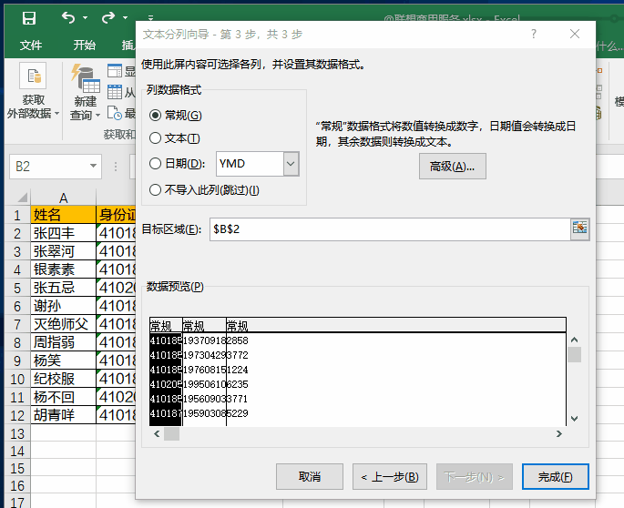Expand the 新建查询 dropdown arrow
The width and height of the screenshot is (624, 508).
pyautogui.click(x=97, y=116)
